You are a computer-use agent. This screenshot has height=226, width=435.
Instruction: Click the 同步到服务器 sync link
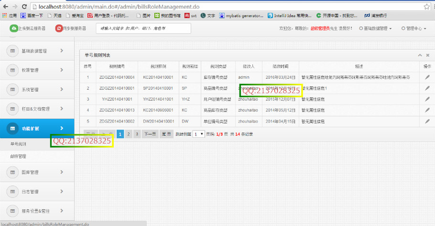[x=75, y=28]
